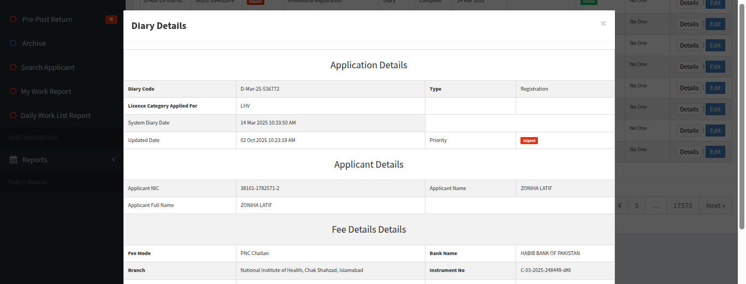This screenshot has width=746, height=284.
Task: Click the blue circle icon beside Archive
Action: click(x=13, y=43)
